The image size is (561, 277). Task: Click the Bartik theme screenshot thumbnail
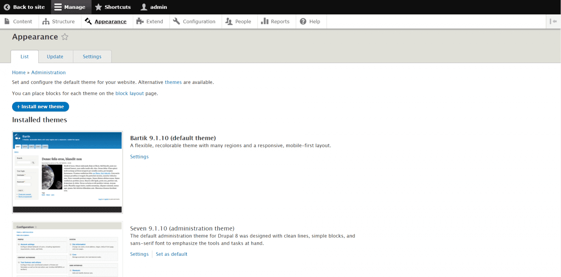67,172
